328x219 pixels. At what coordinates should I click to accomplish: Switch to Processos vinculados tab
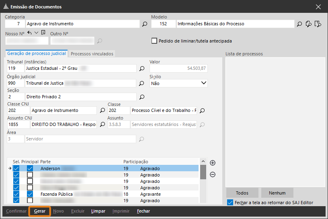[92, 54]
